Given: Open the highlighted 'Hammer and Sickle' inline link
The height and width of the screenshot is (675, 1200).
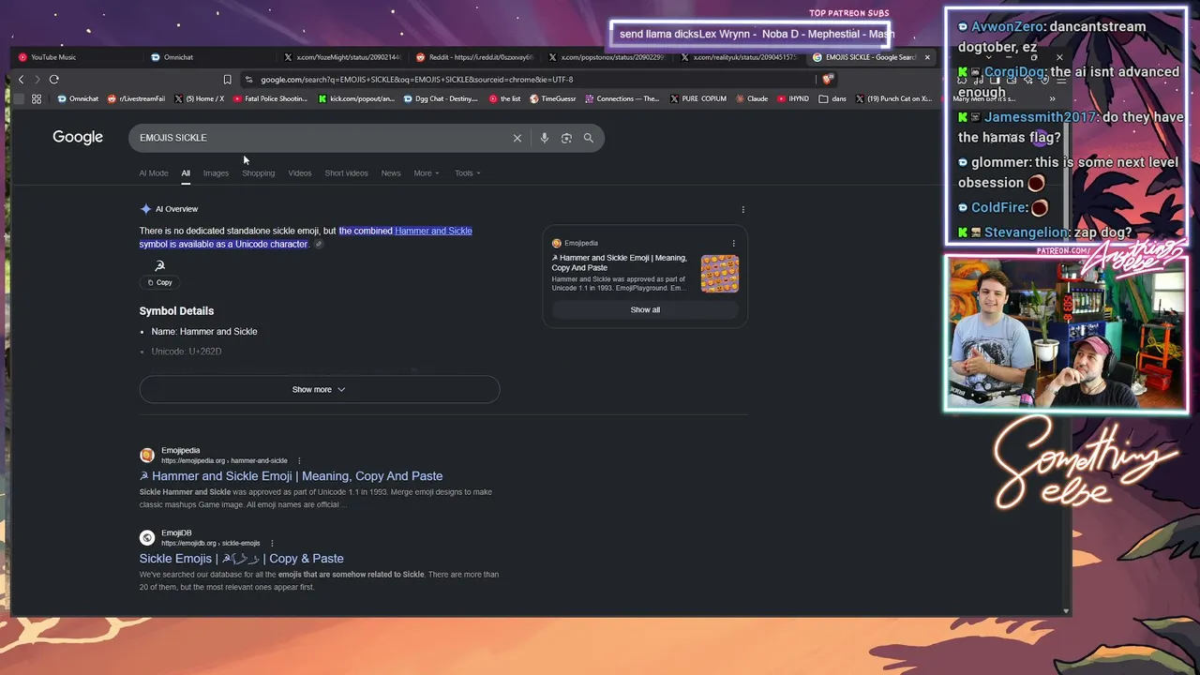Looking at the screenshot, I should [x=433, y=231].
